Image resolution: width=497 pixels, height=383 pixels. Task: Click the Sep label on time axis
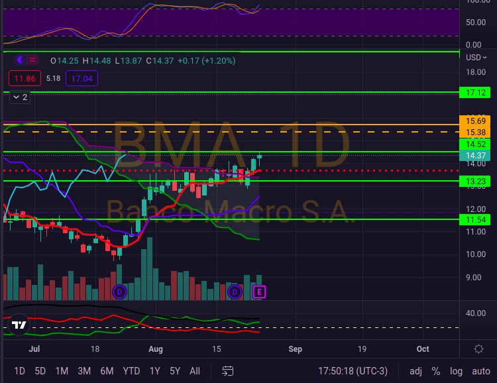click(x=295, y=349)
